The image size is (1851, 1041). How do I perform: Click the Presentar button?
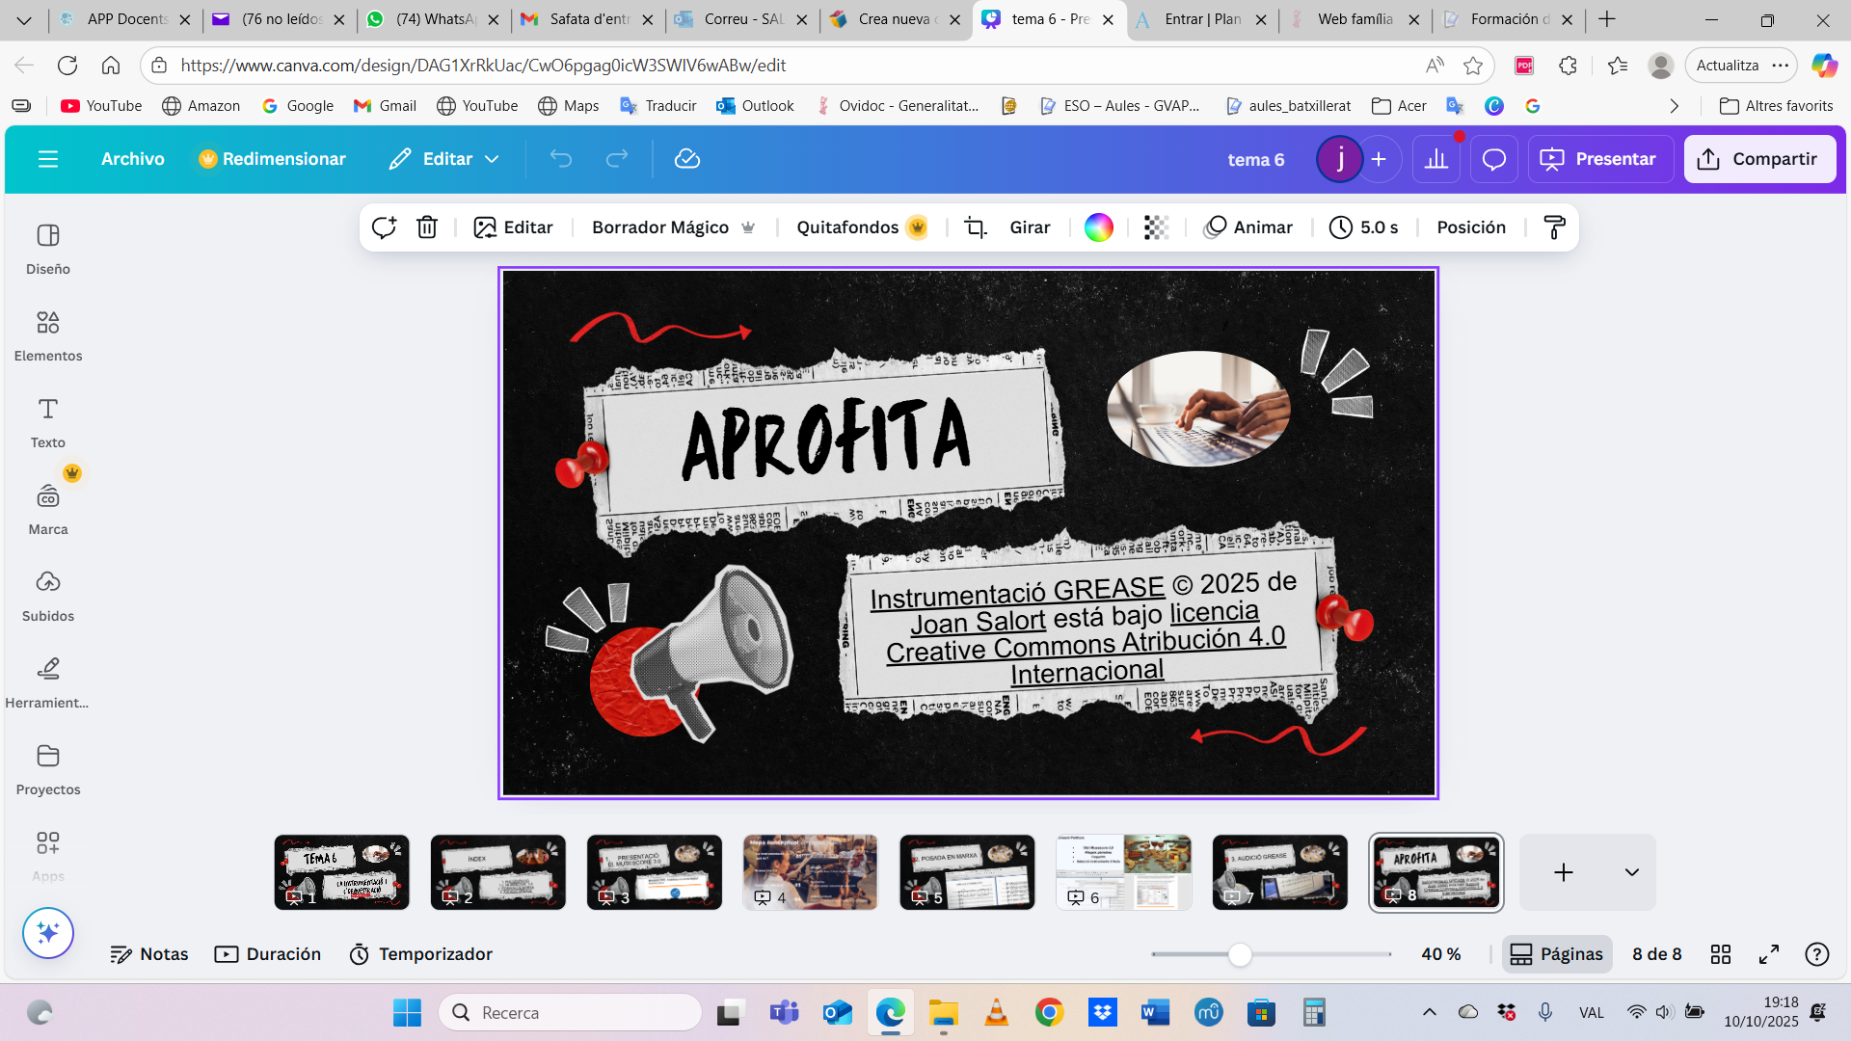click(1600, 159)
